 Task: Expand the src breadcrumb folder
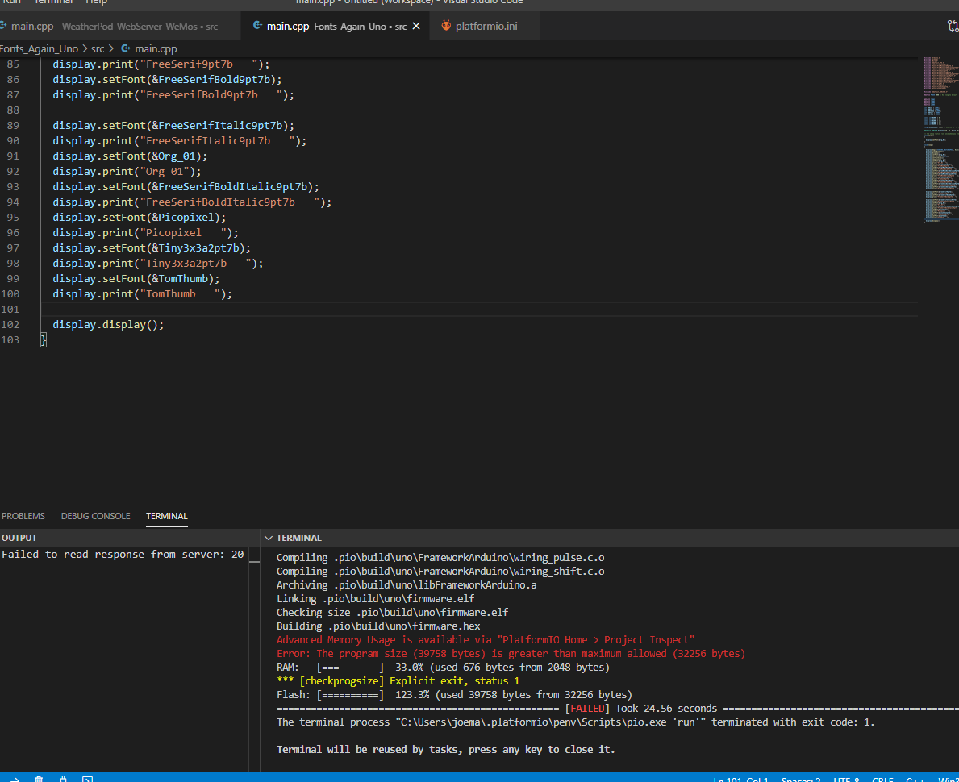click(x=98, y=49)
